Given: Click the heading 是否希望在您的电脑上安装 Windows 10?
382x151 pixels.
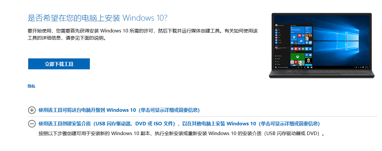Looking at the screenshot, I should click(x=98, y=18).
